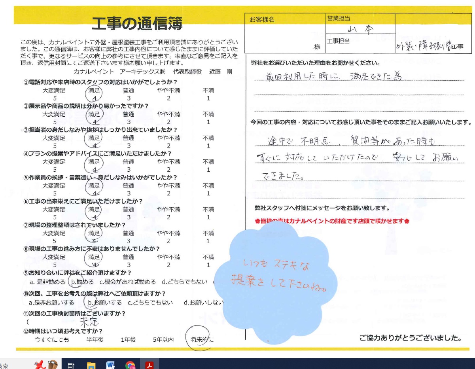
Task: Click the Windows search box labeled 検索
Action: coord(16,364)
